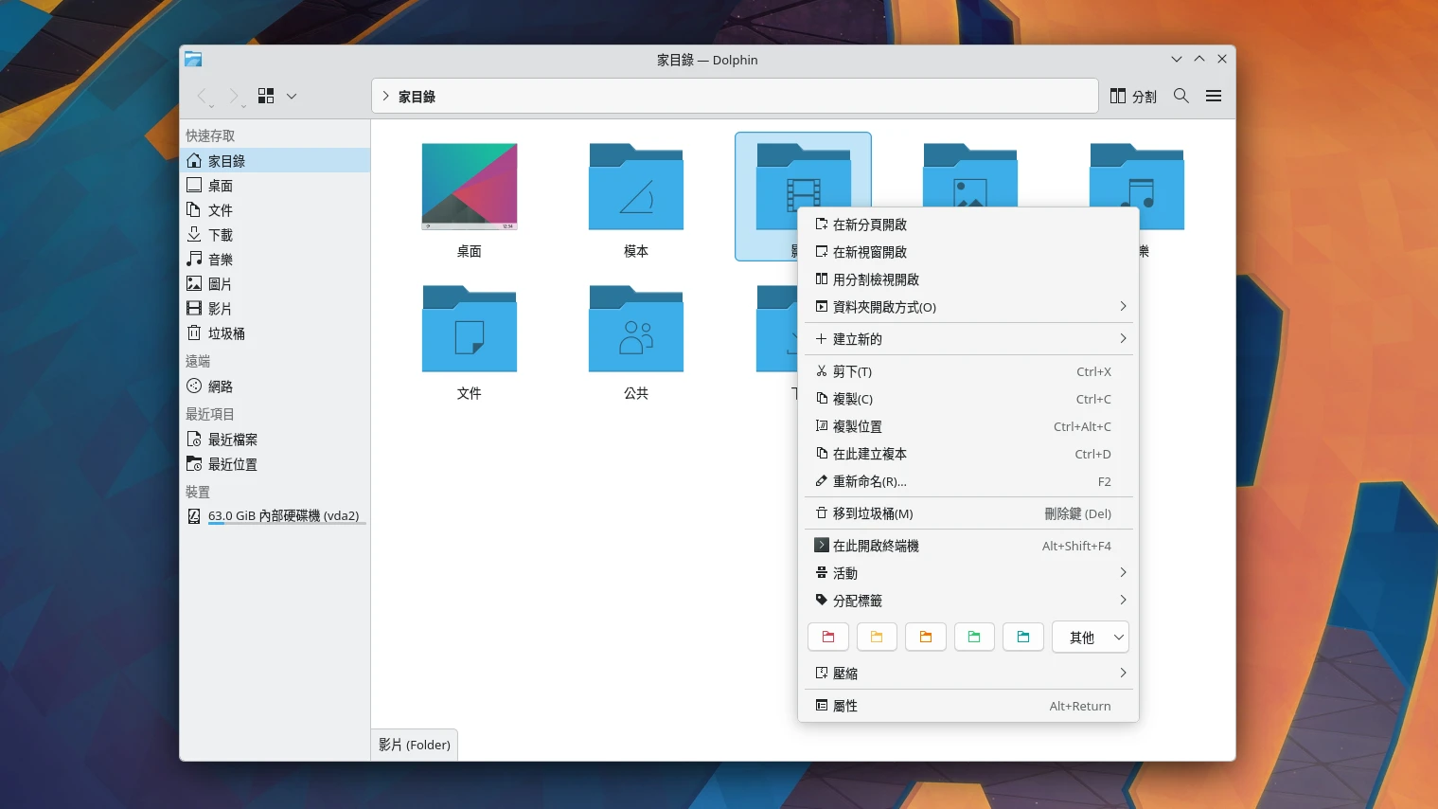Click the search magnifier icon in toolbar
This screenshot has width=1438, height=809.
coord(1181,96)
